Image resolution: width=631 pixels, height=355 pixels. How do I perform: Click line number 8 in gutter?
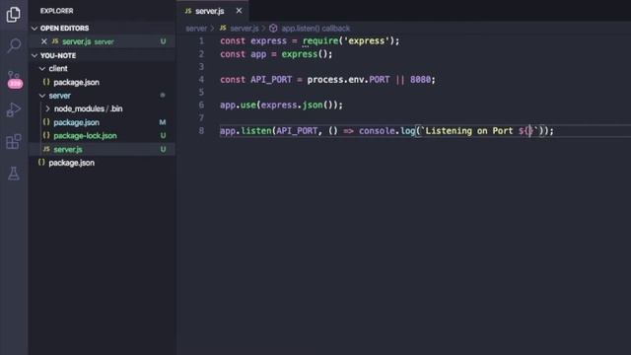pyautogui.click(x=201, y=131)
